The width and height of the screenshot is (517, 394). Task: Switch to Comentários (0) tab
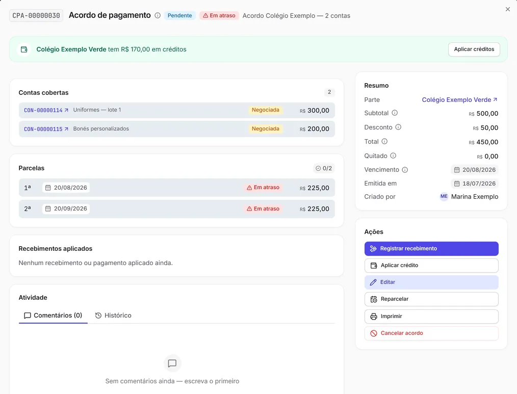(53, 316)
